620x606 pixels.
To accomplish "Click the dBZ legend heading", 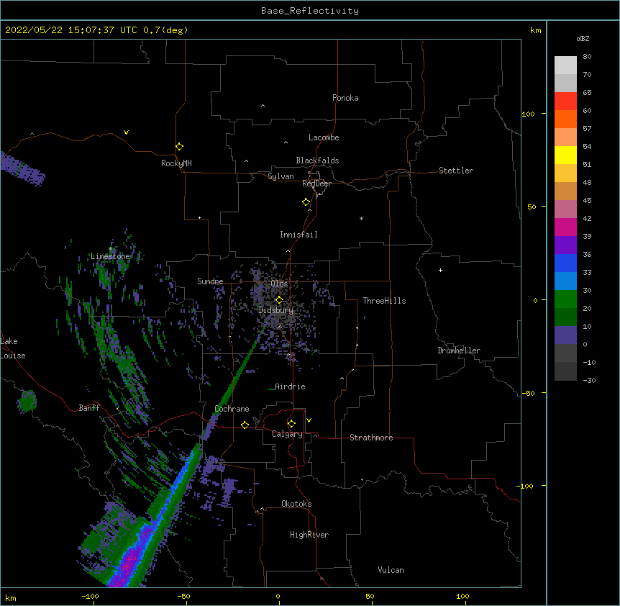I will [583, 38].
